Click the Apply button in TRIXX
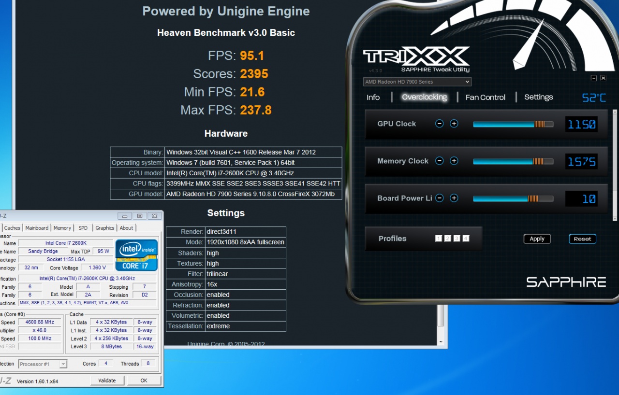Viewport: 619px width, 395px height. click(537, 239)
